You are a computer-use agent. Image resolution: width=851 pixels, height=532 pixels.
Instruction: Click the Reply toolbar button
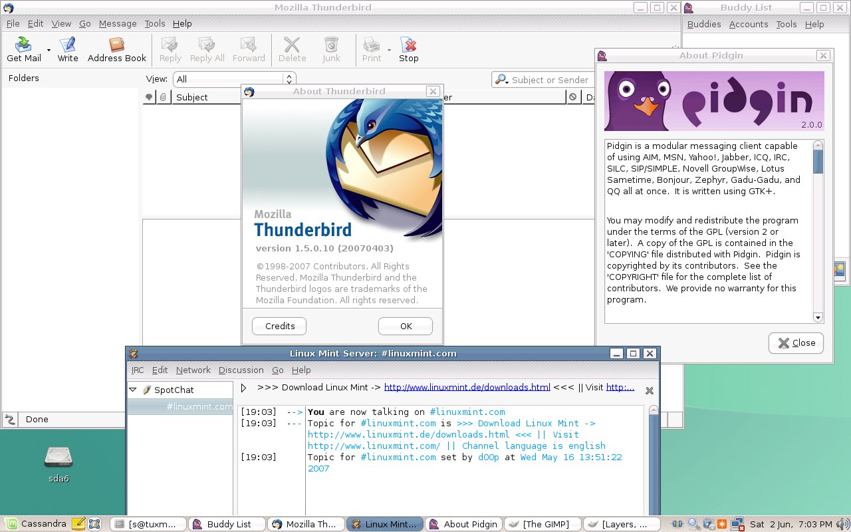[170, 50]
